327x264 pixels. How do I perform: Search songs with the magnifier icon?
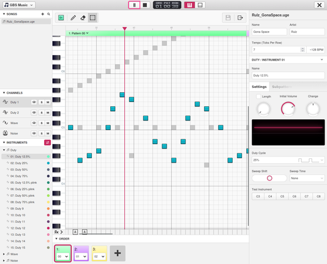pyautogui.click(x=48, y=14)
